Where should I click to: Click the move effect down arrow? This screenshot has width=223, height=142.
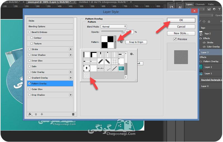pos(42,114)
